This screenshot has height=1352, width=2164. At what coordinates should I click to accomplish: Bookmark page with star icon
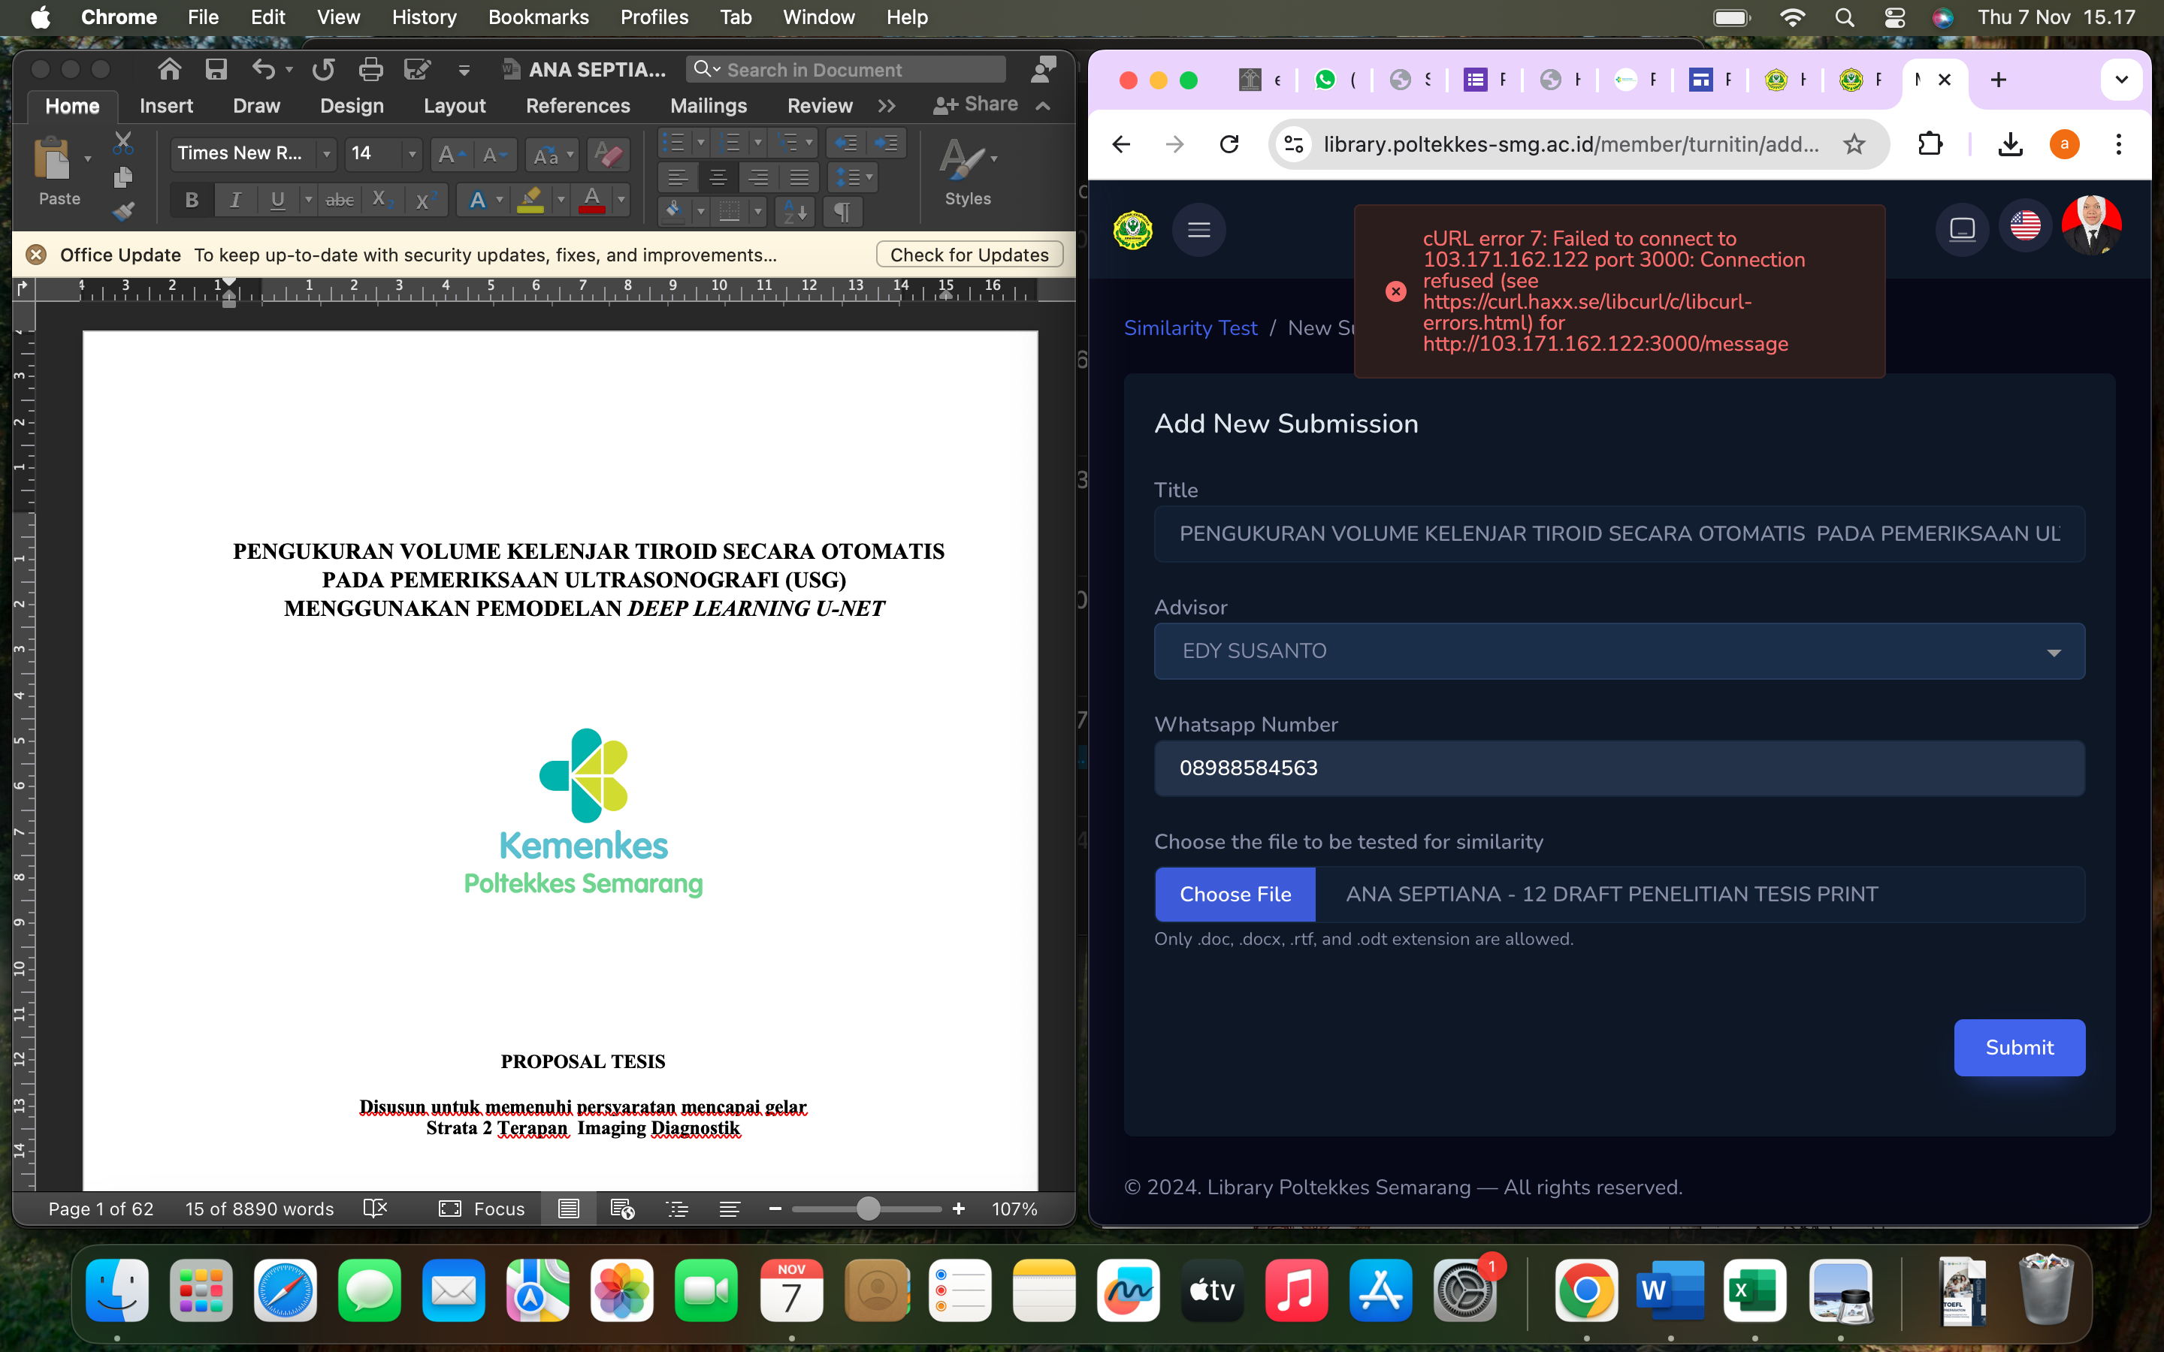[x=1854, y=144]
